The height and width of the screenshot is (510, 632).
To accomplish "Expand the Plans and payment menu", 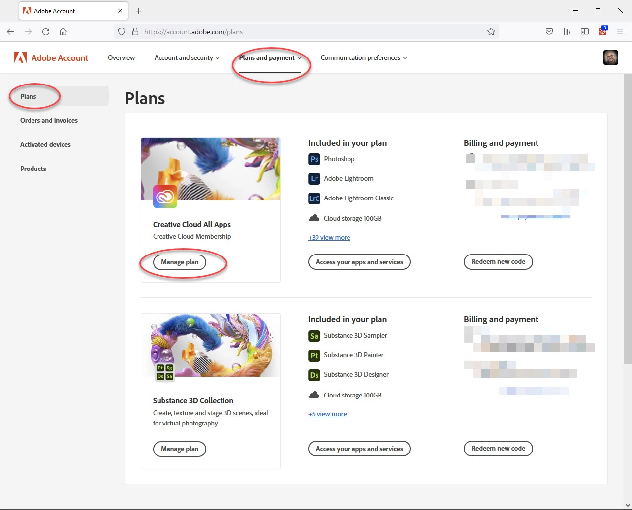I will 270,57.
